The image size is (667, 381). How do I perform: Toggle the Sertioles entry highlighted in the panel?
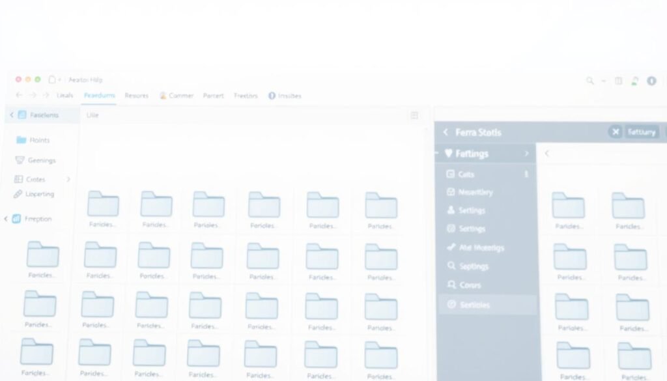[x=452, y=304]
